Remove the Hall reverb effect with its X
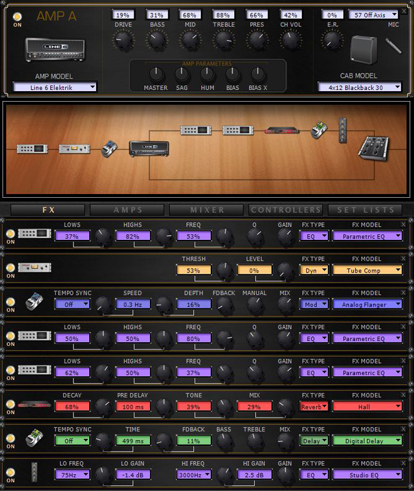This screenshot has height=491, width=414. [x=403, y=395]
